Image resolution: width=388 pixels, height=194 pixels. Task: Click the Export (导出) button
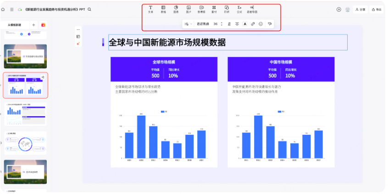point(377,10)
